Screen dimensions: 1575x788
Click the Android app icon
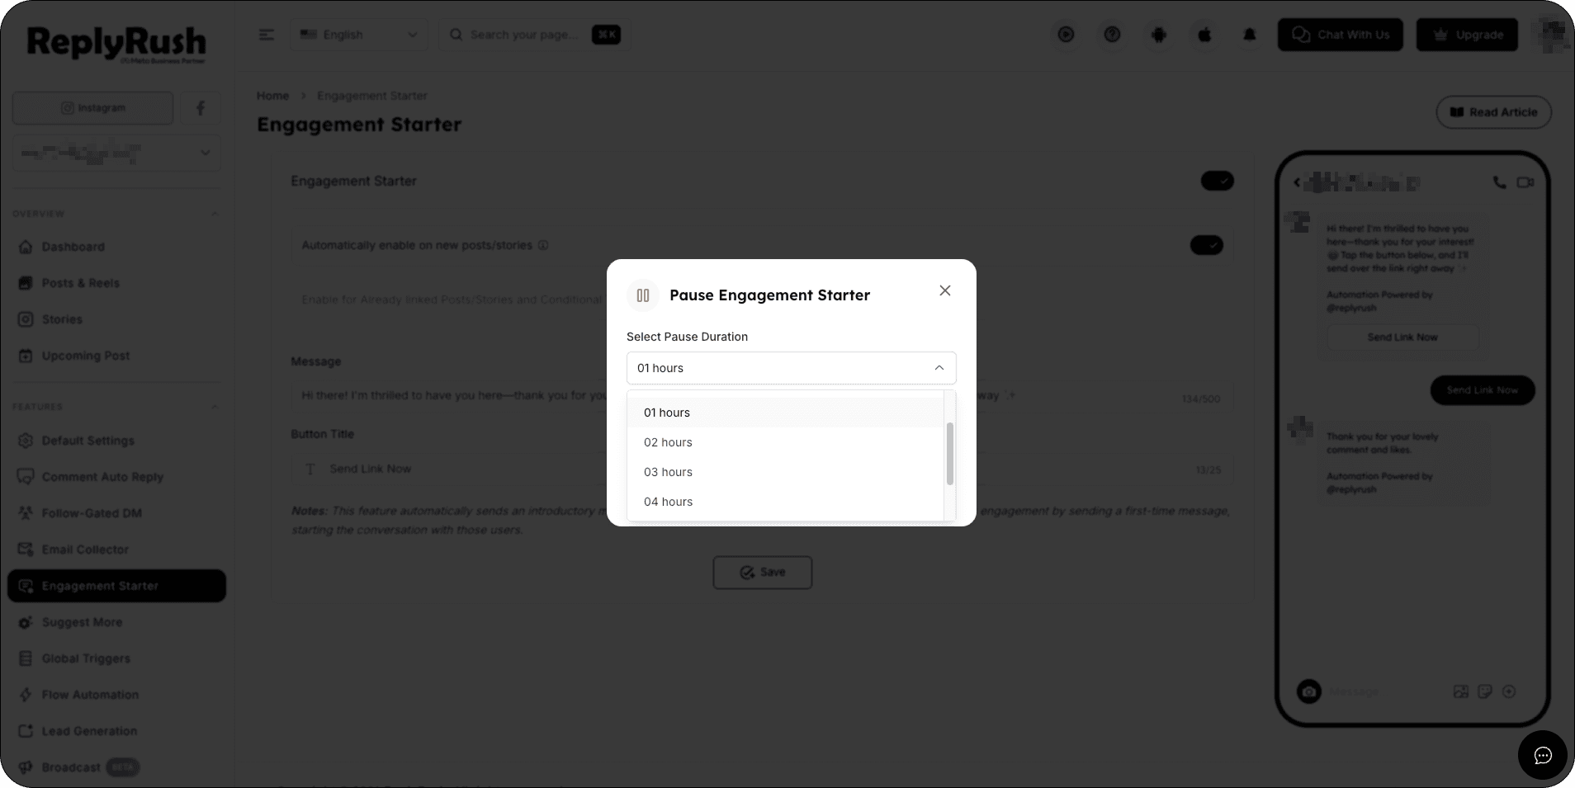(x=1159, y=35)
